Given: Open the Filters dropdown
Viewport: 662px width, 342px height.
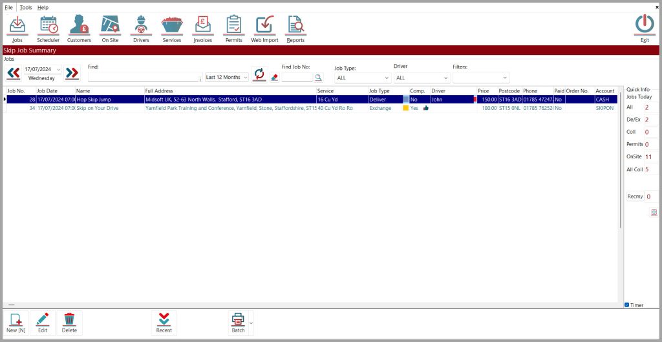Looking at the screenshot, I should tap(505, 78).
